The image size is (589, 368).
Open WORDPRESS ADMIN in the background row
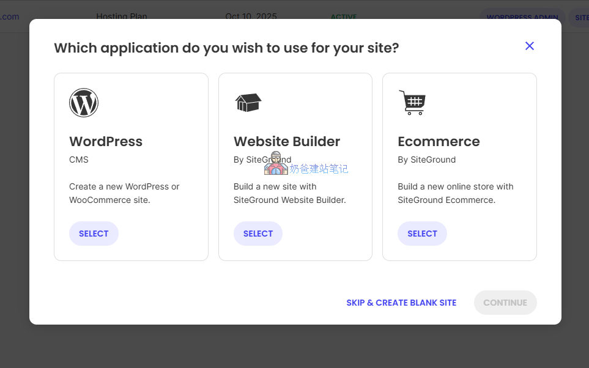click(522, 18)
